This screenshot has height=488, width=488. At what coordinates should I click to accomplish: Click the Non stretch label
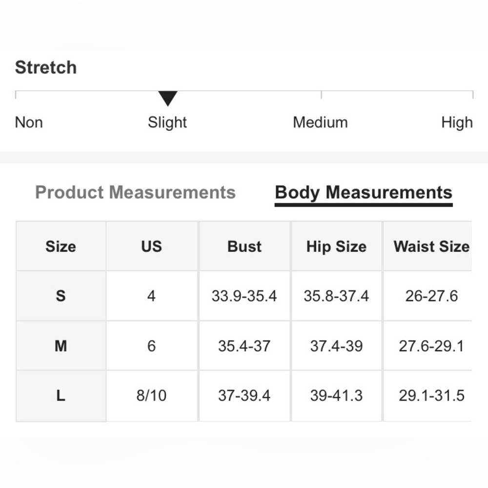pos(29,122)
